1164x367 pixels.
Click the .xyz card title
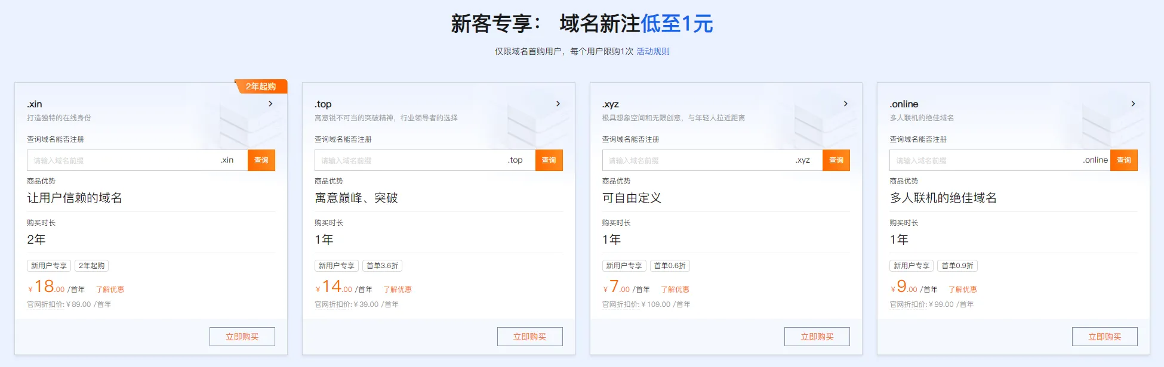point(611,104)
